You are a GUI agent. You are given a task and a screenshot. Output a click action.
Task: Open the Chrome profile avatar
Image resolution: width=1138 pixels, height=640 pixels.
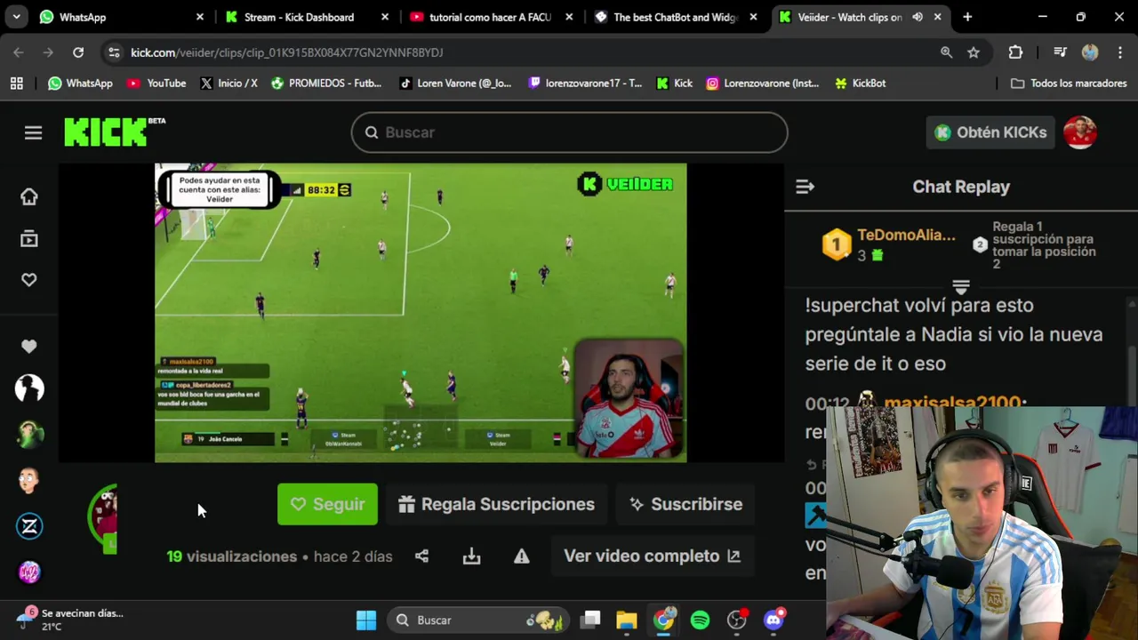click(x=1090, y=52)
